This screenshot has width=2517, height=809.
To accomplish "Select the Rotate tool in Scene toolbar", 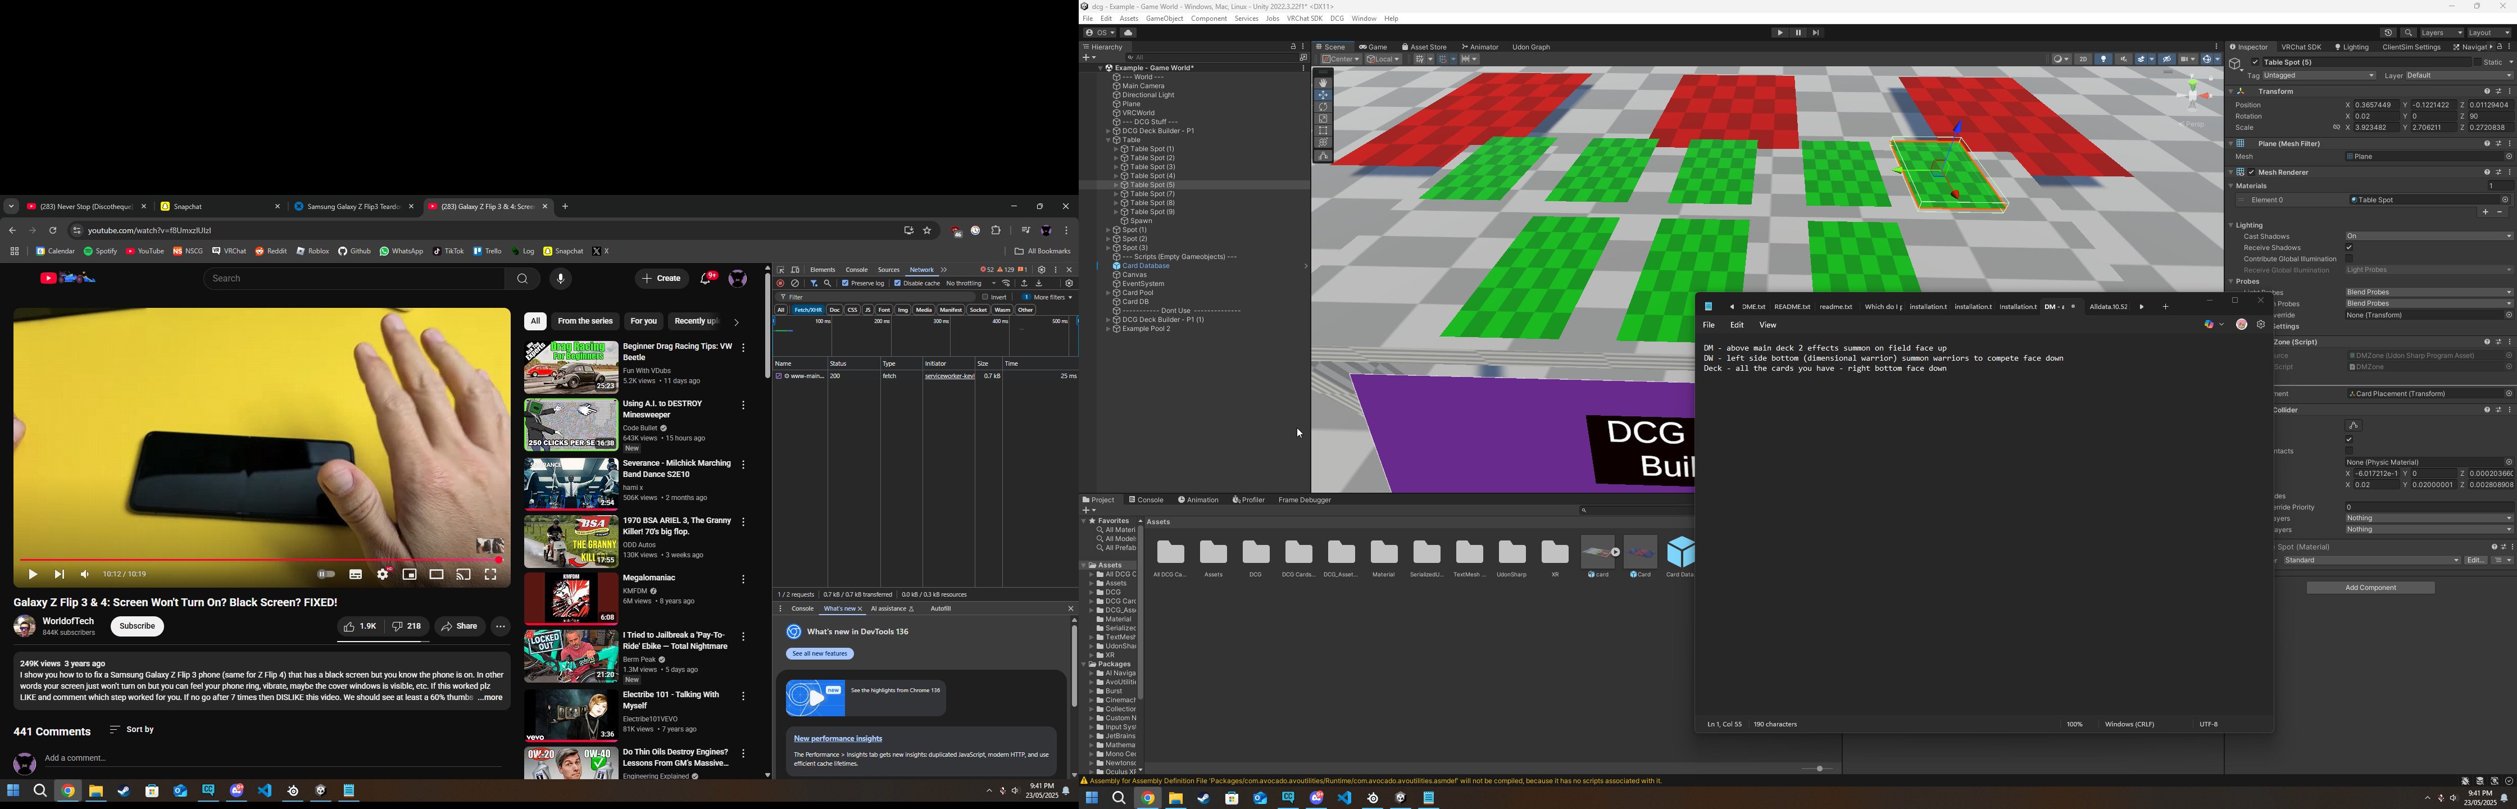I will tap(1323, 107).
